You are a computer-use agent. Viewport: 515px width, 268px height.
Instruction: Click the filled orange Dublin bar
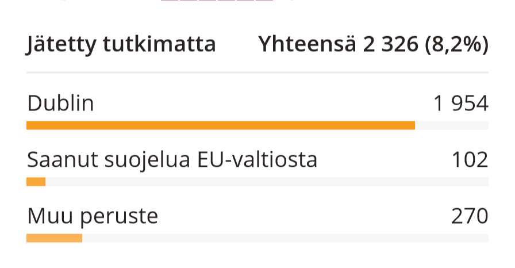(220, 125)
